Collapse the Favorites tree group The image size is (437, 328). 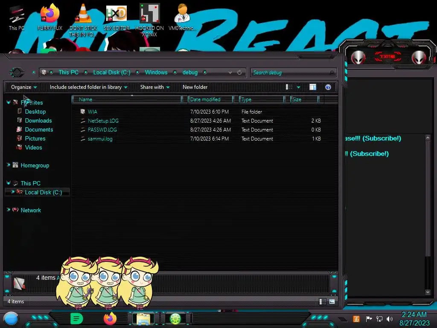point(9,102)
